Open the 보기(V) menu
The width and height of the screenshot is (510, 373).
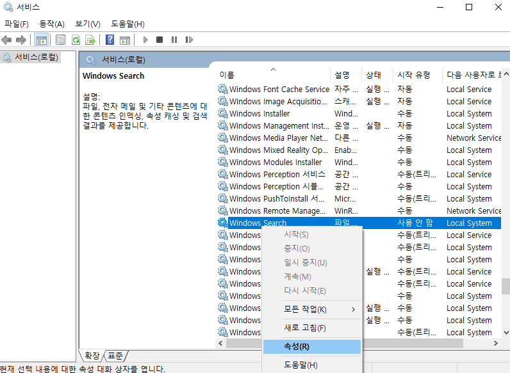coord(88,24)
